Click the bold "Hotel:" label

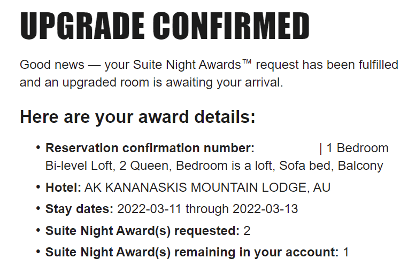(63, 187)
